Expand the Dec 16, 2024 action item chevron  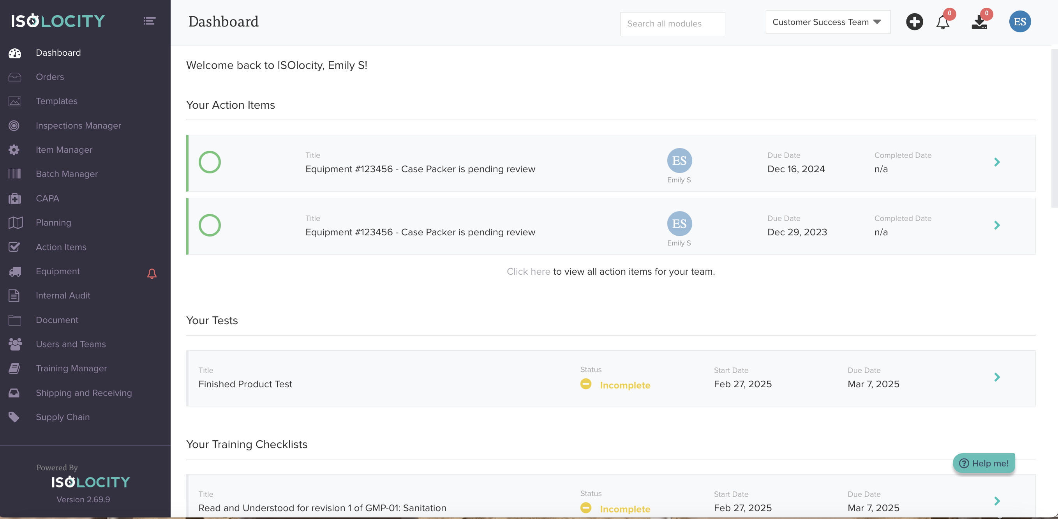[x=997, y=162]
